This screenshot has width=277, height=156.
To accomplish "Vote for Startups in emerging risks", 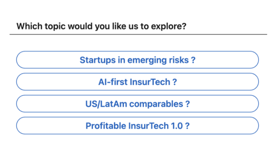I will (x=138, y=60).
